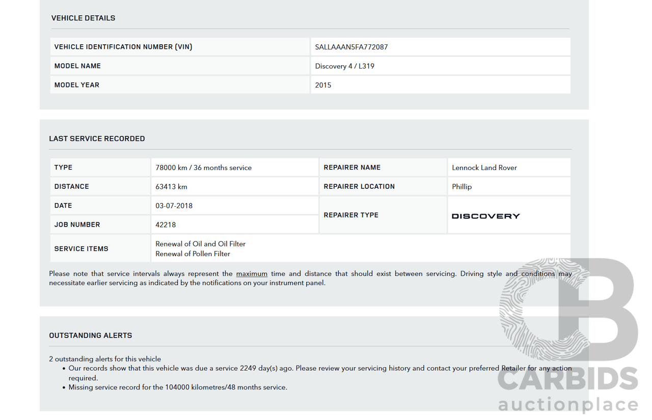The height and width of the screenshot is (420, 652).
Task: Click the Vehicle Details section heading
Action: point(83,18)
